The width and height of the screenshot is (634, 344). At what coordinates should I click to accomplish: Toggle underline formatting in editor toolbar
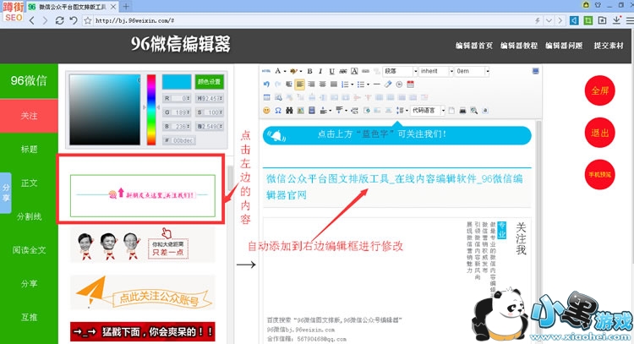tap(331, 71)
